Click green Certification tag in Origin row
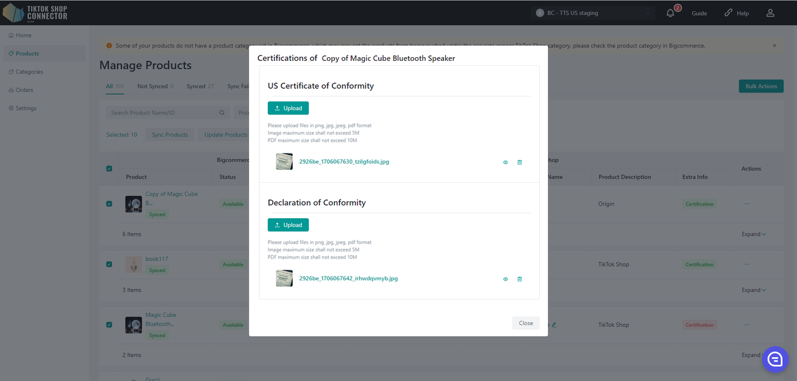797x381 pixels. (x=699, y=204)
